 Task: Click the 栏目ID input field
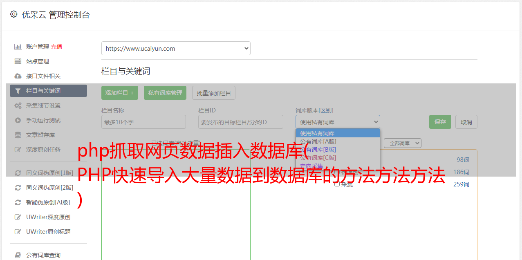pos(241,122)
